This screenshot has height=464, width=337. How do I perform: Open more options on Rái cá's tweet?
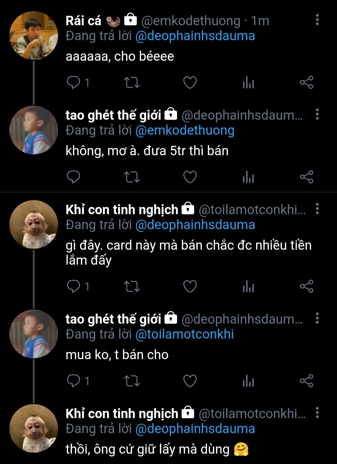pyautogui.click(x=317, y=20)
